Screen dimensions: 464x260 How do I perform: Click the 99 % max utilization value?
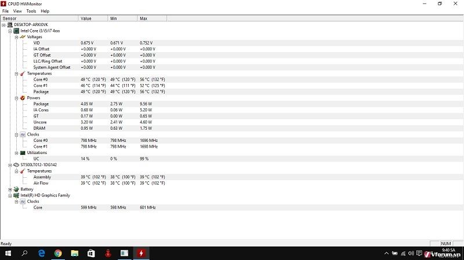click(x=144, y=159)
